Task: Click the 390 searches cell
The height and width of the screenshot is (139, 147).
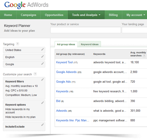Action: click(138, 102)
